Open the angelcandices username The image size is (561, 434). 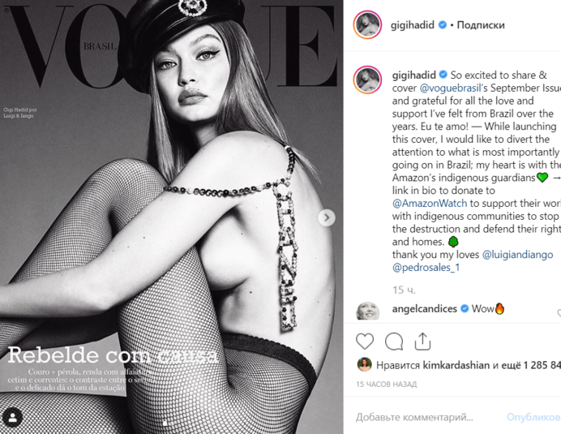(x=424, y=308)
